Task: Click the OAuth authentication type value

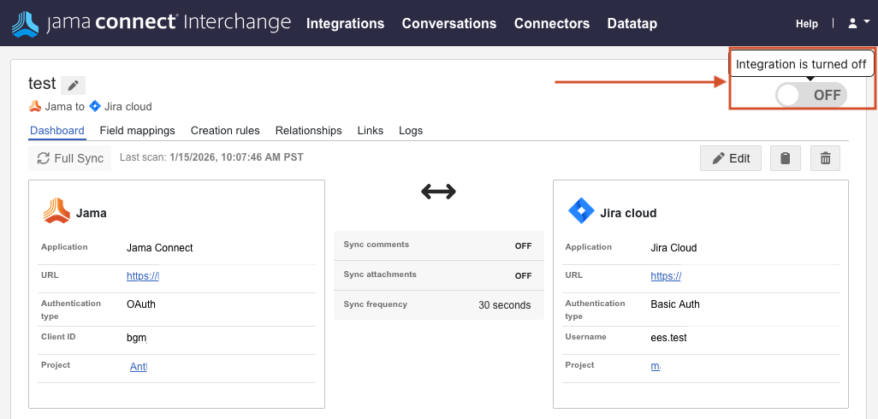Action: pyautogui.click(x=141, y=304)
